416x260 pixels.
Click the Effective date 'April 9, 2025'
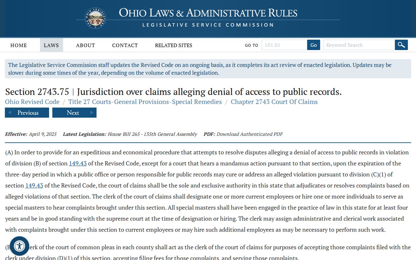(43, 134)
